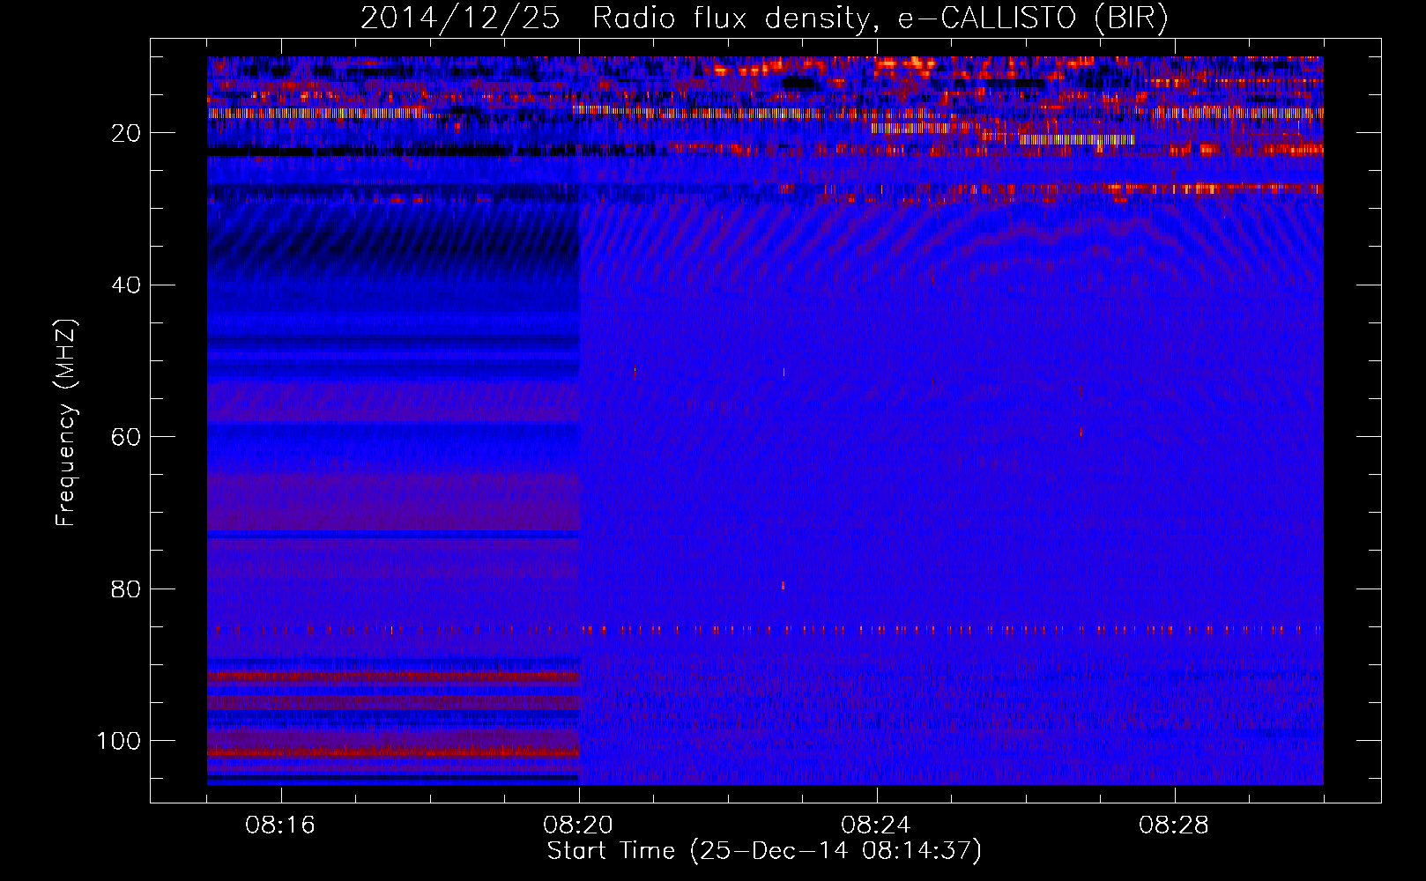Click the 08:28 time tick label

point(1174,825)
